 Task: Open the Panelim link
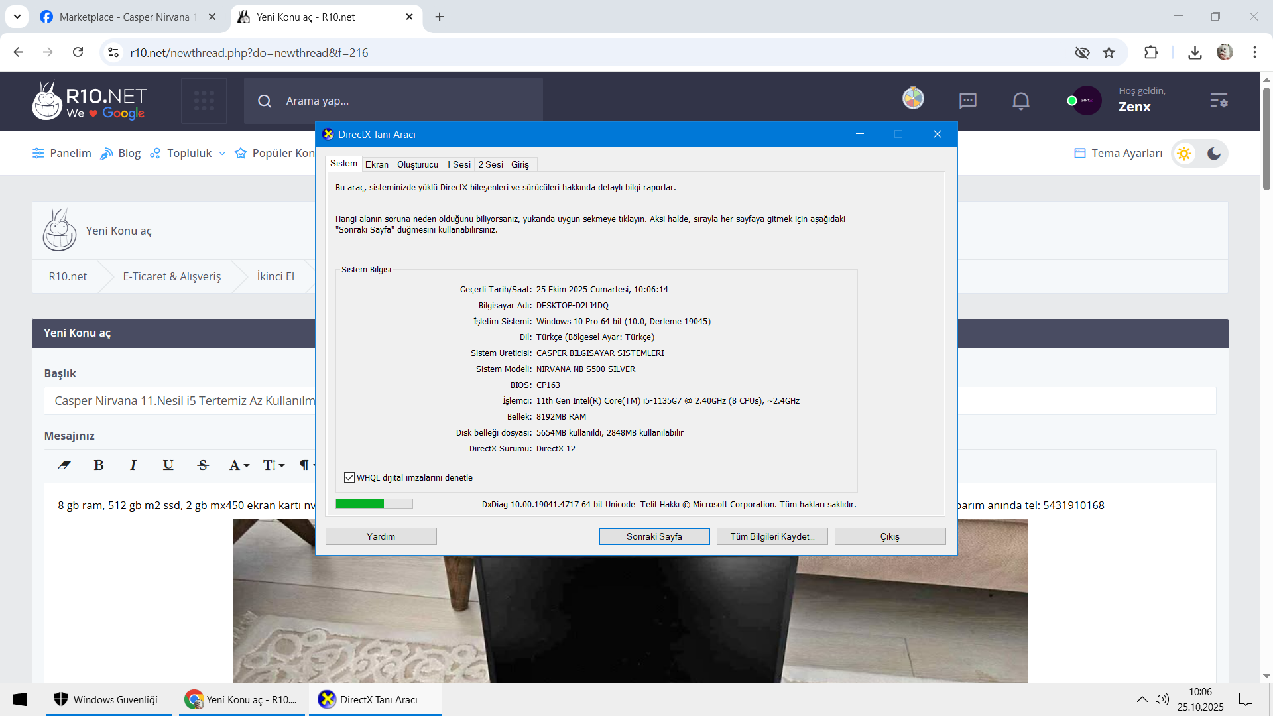tap(62, 153)
